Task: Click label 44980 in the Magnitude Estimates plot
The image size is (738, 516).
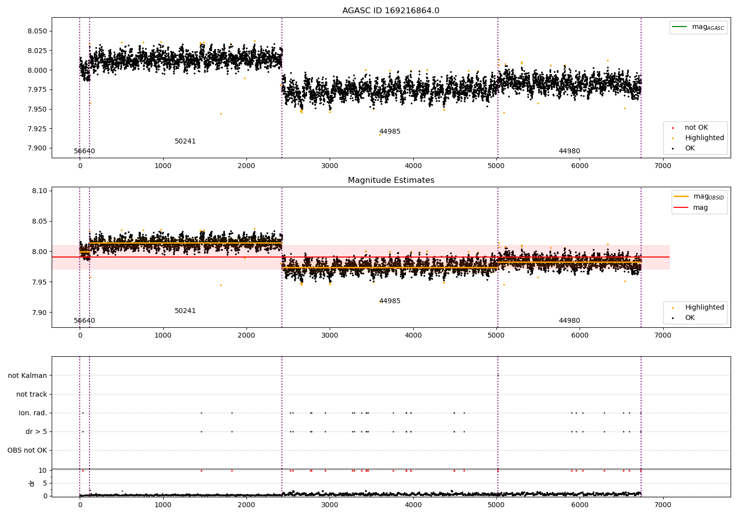Action: (x=569, y=321)
